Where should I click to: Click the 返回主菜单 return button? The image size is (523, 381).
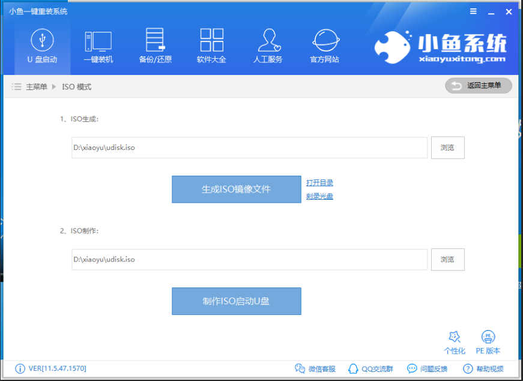(479, 86)
